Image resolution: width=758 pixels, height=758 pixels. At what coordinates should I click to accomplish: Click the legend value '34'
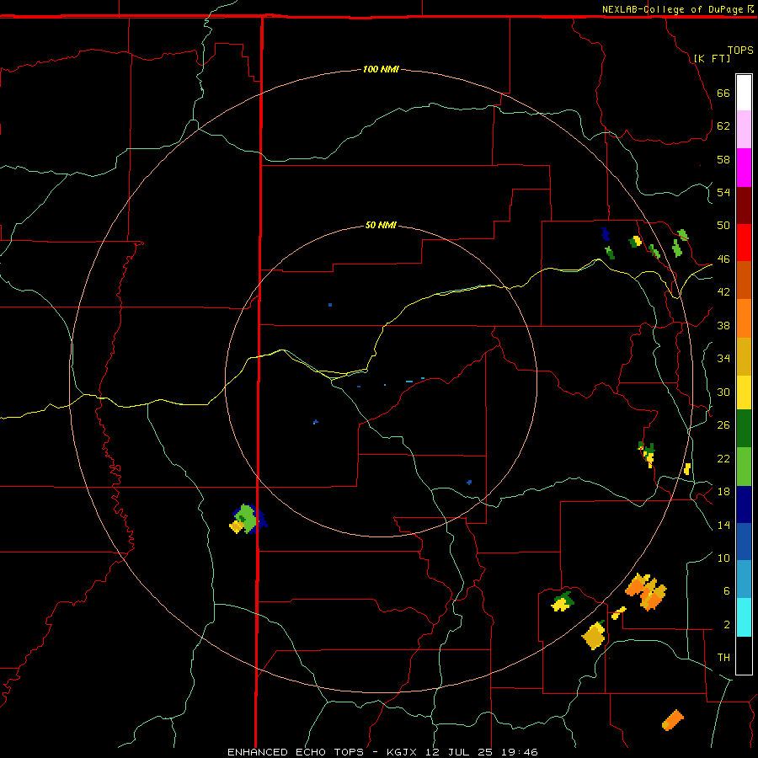tap(723, 358)
